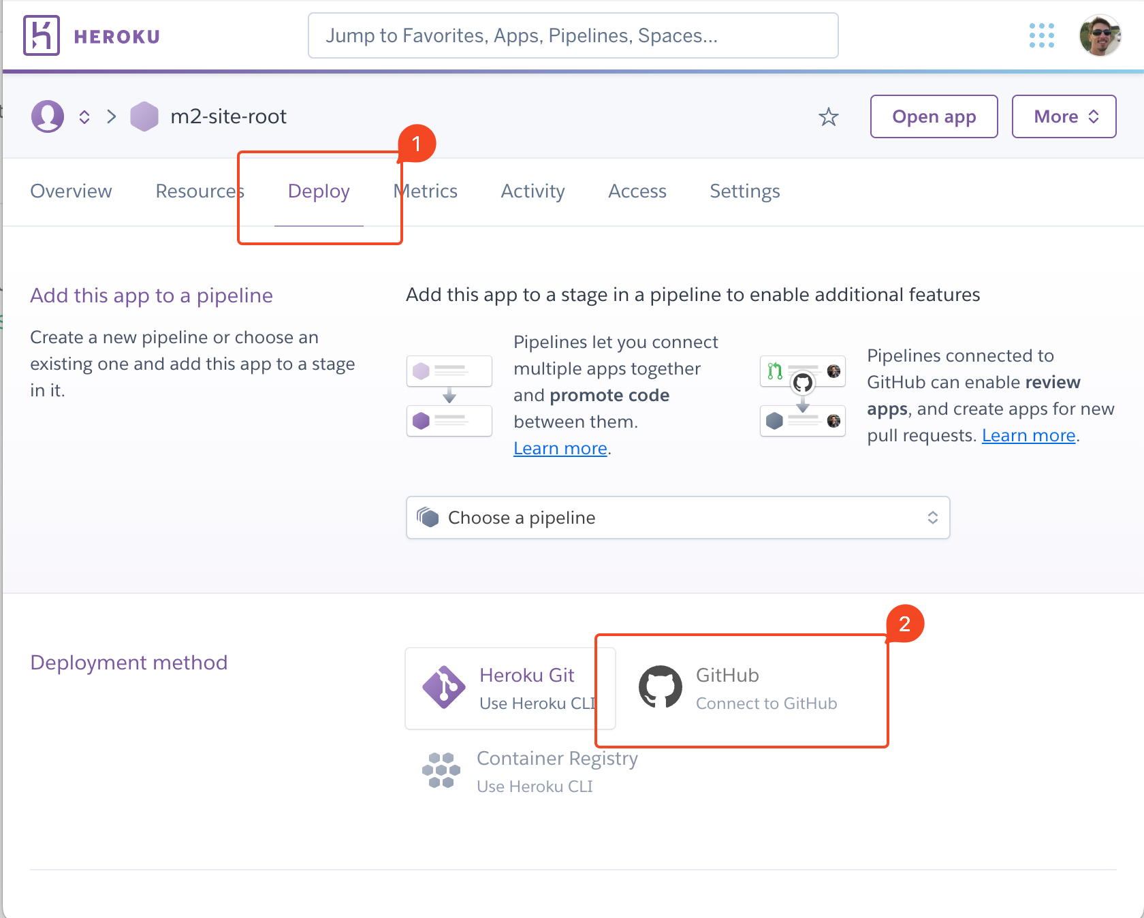Open the account switcher chevron
1144x918 pixels.
84,116
